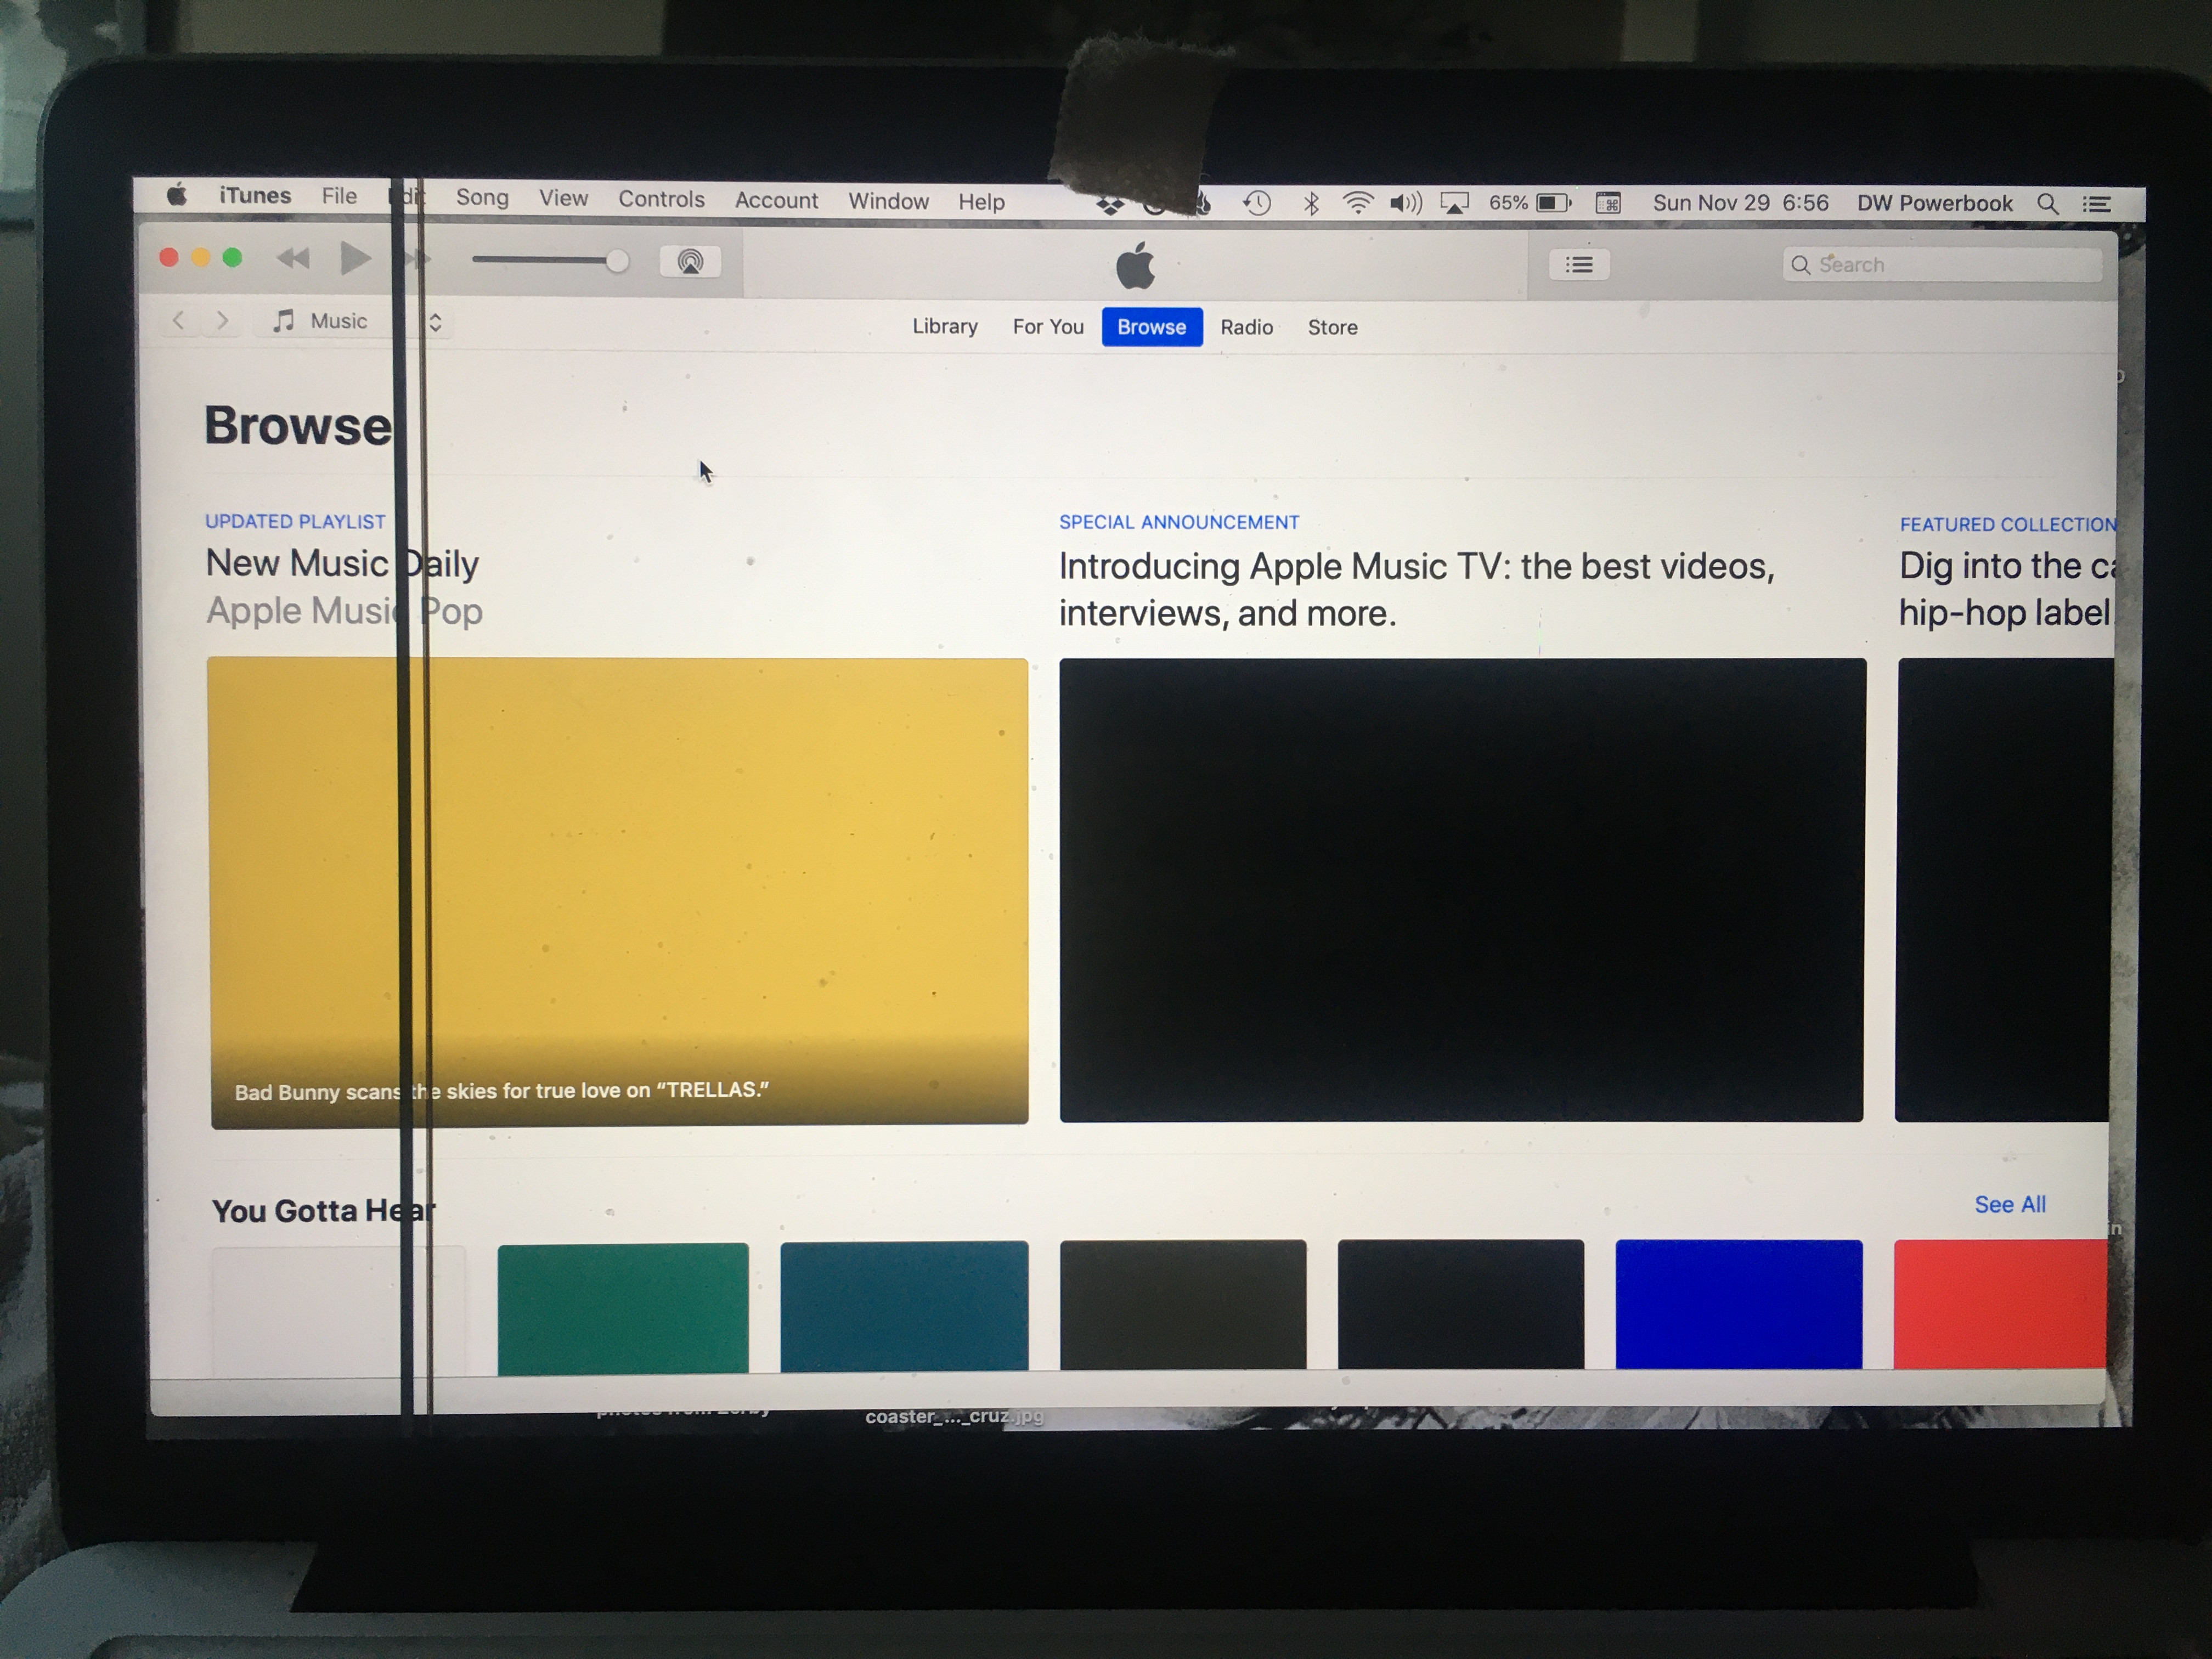Open the teal blue You Gotta Hear tile

click(x=904, y=1306)
